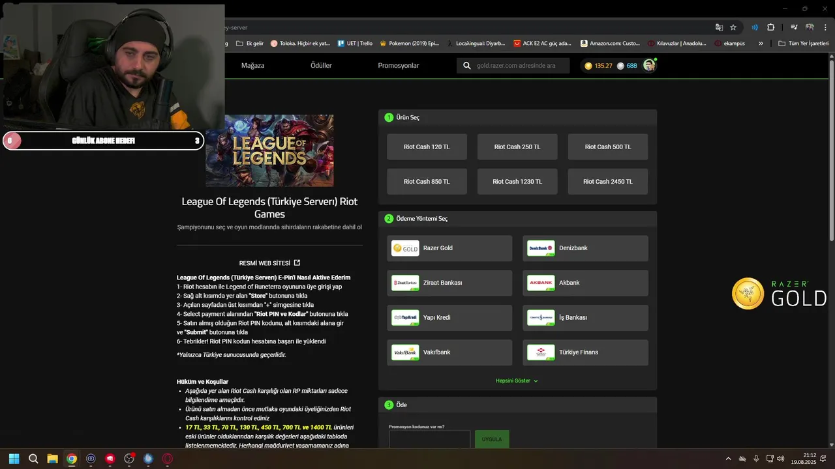Open Windows taskbar search
Image resolution: width=835 pixels, height=469 pixels.
33,459
